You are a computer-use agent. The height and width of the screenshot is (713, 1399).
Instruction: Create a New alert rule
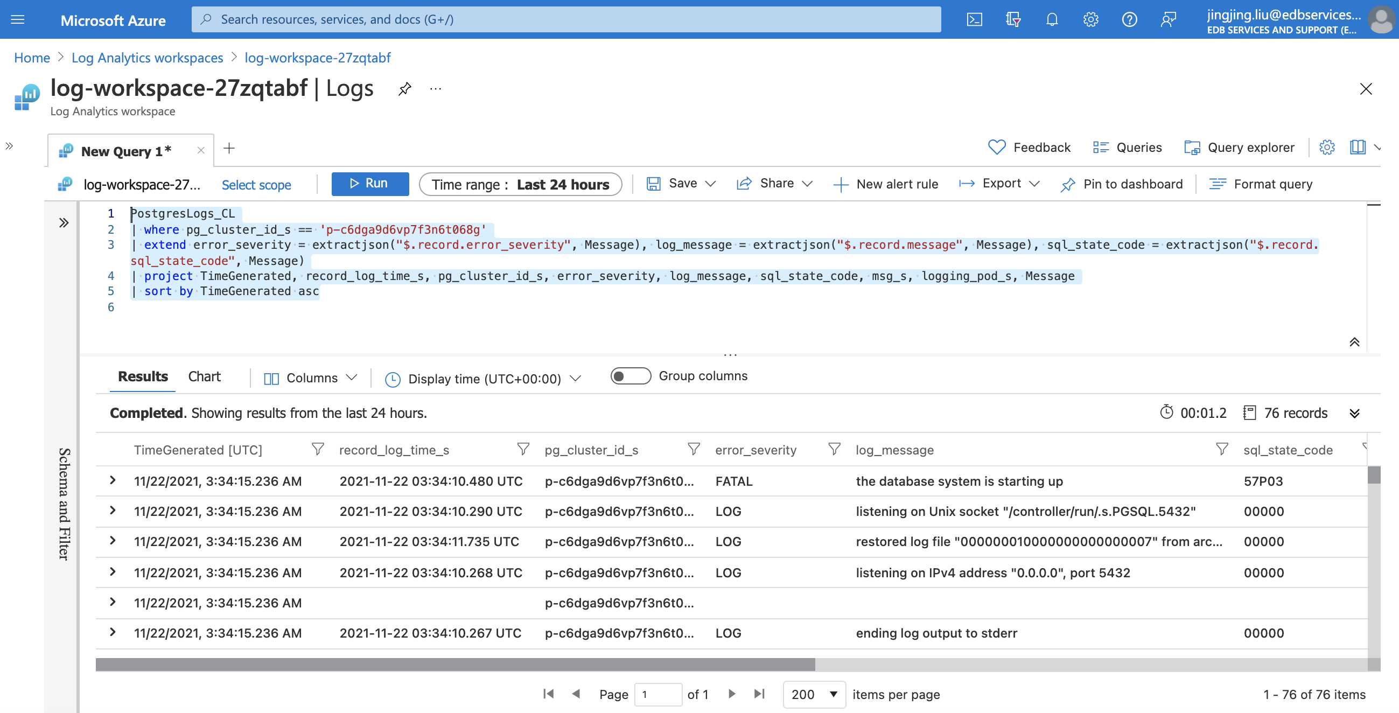885,184
